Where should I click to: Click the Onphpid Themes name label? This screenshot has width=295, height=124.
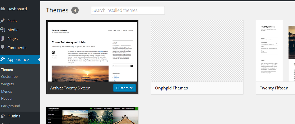[x=171, y=88]
